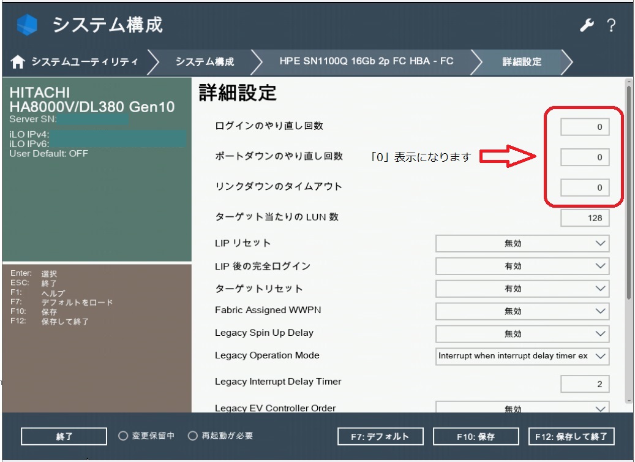The image size is (635, 462).
Task: Click the blue system configuration logo
Action: tap(27, 25)
